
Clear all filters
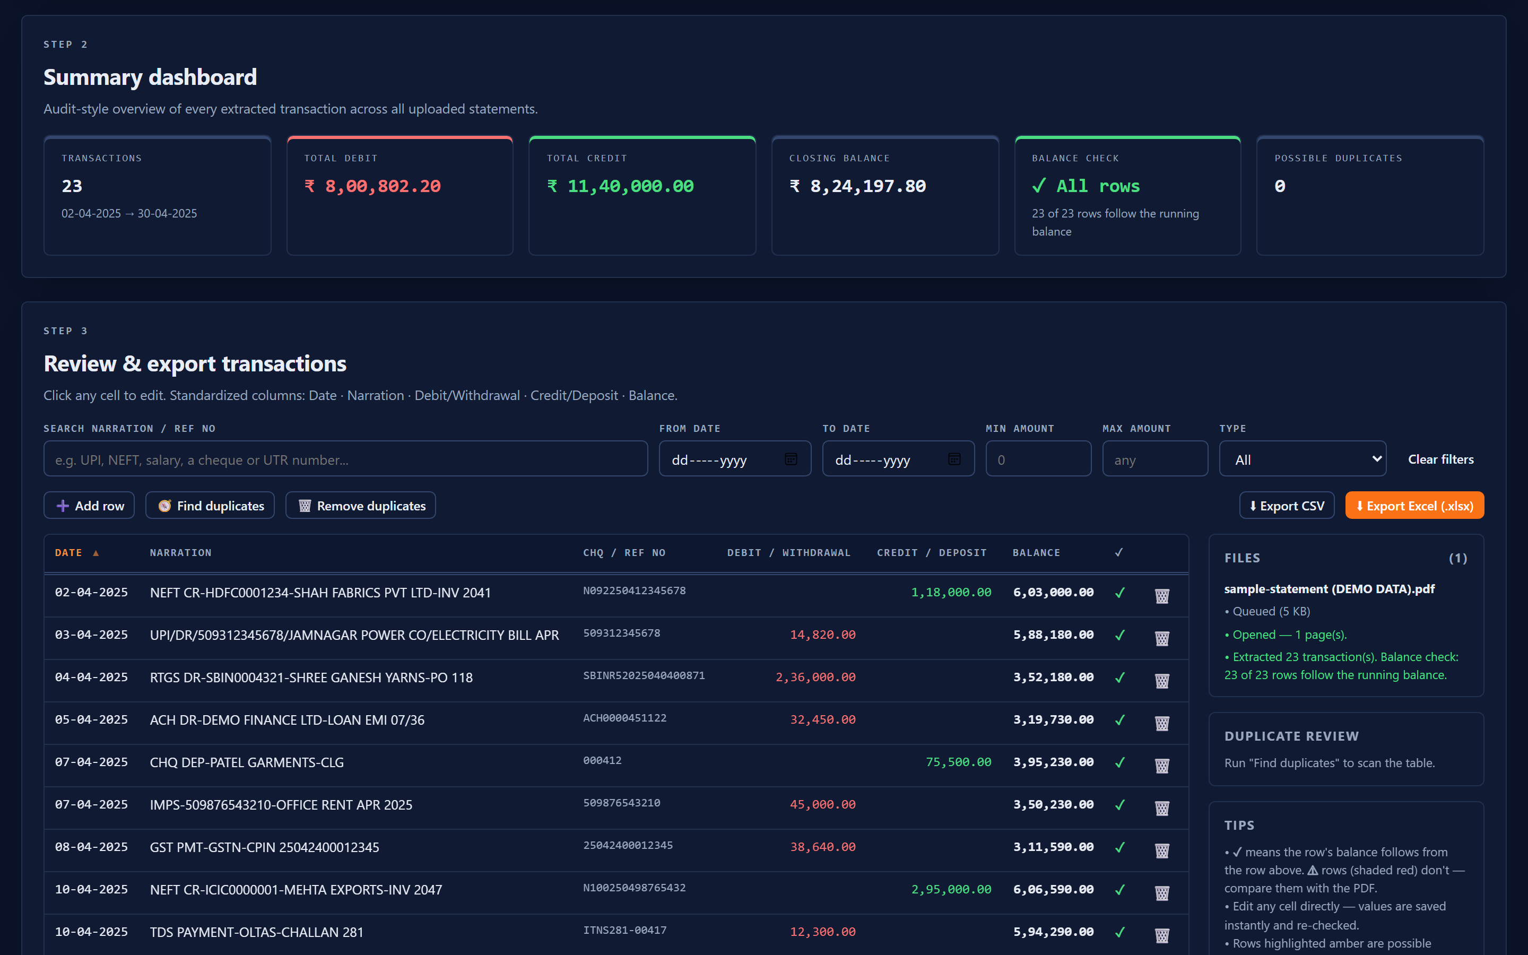pyautogui.click(x=1440, y=459)
